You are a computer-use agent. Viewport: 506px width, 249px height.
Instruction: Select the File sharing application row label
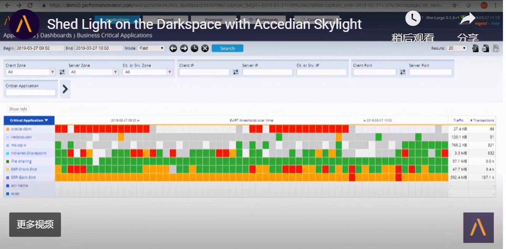click(21, 161)
